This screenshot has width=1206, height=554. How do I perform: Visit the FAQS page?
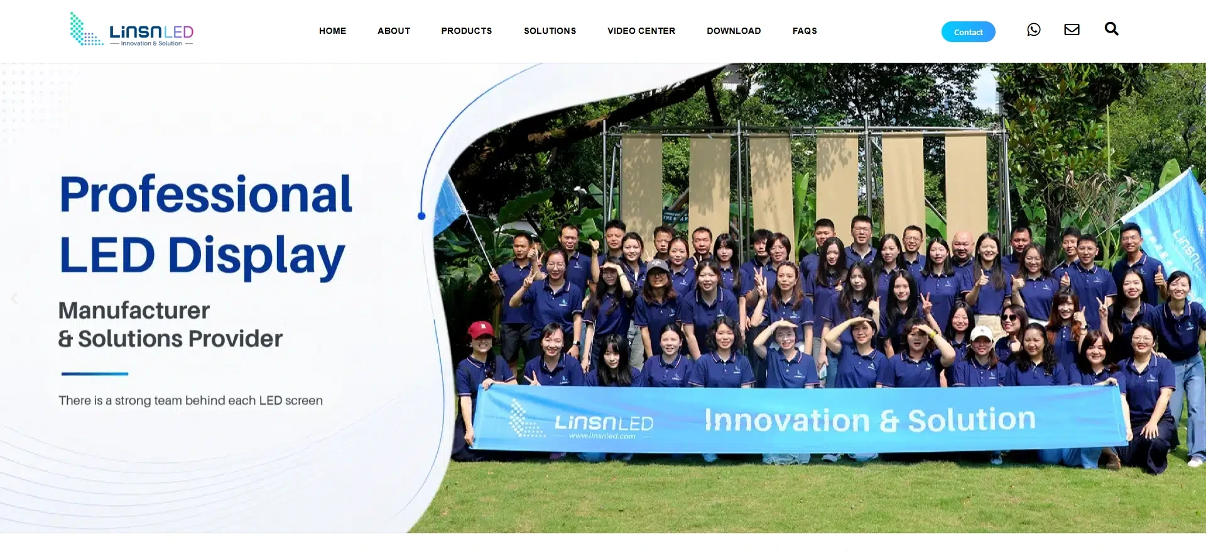tap(805, 31)
